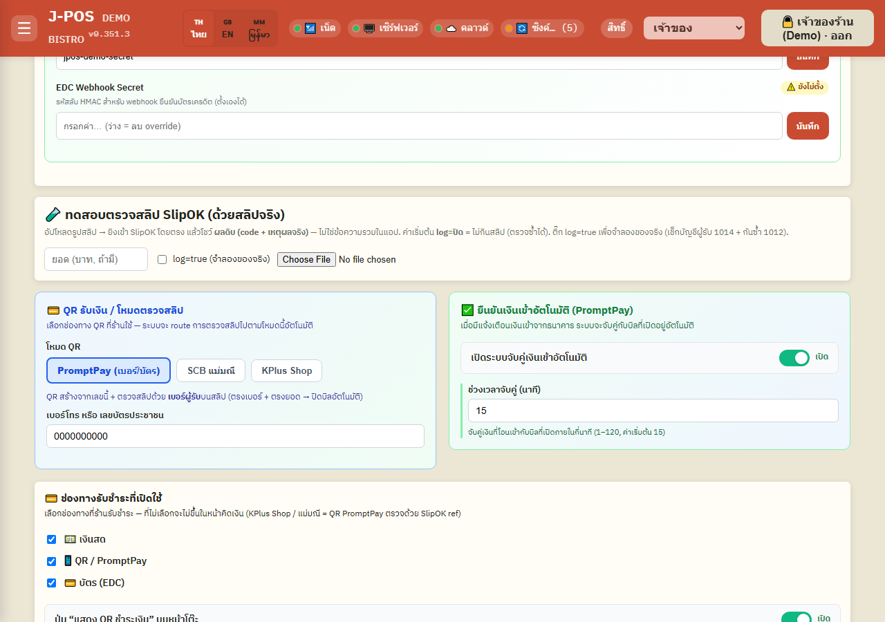Click the 'No file chosen' text
Viewport: 885px width, 622px height.
[x=367, y=260]
